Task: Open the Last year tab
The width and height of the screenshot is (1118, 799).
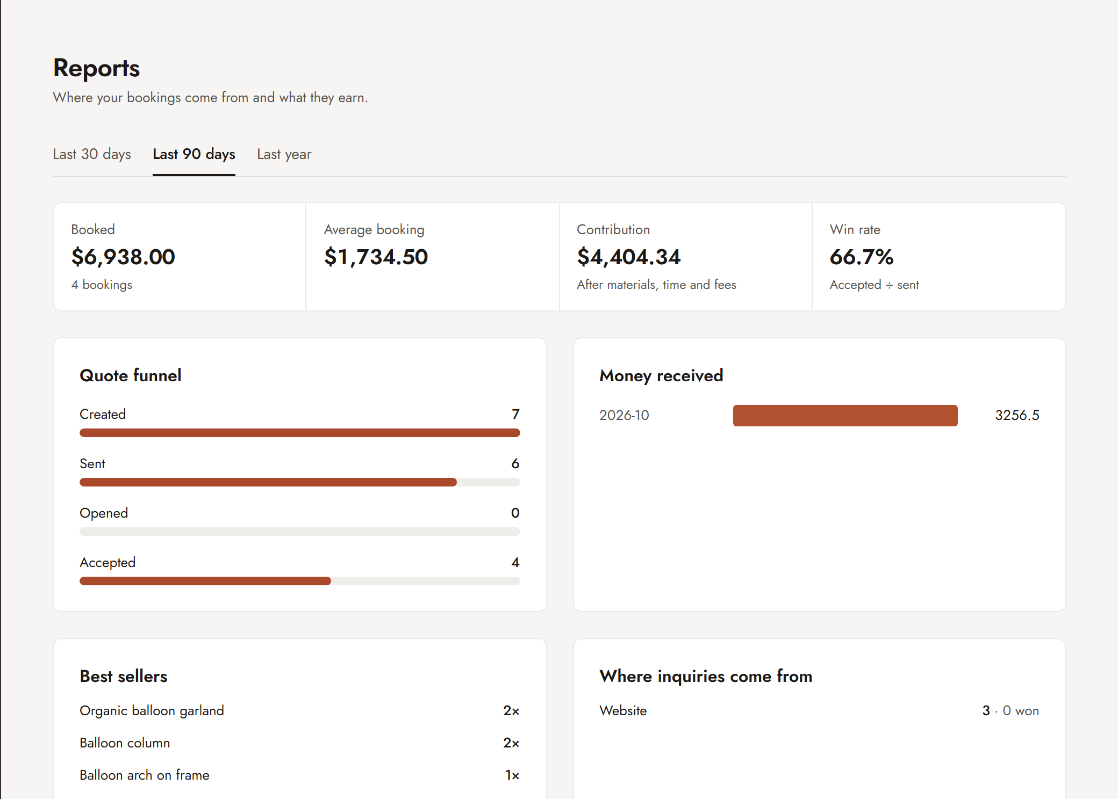Action: tap(284, 154)
